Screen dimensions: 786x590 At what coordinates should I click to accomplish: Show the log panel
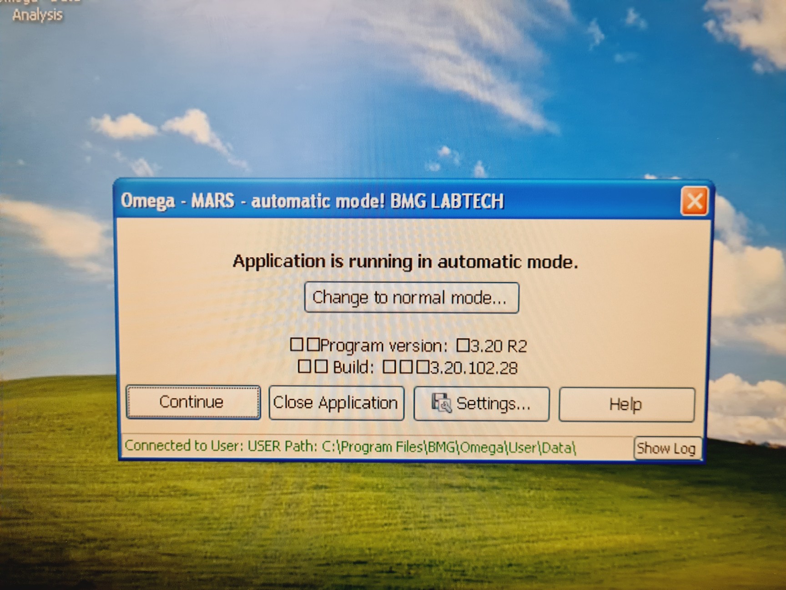tap(667, 448)
